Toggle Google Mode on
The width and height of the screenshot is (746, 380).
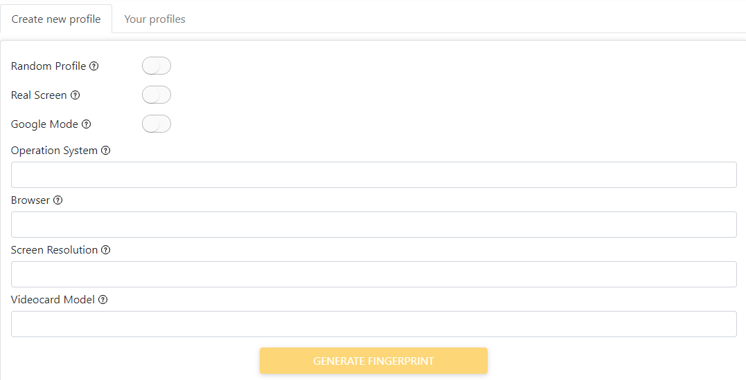pos(157,124)
